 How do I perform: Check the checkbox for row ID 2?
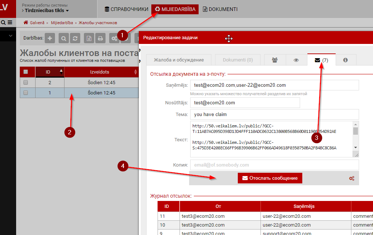(26, 82)
